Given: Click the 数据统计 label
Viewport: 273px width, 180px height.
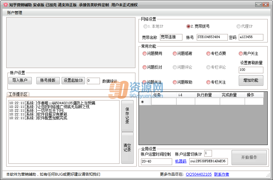Looking at the screenshot, I should point(110,81).
